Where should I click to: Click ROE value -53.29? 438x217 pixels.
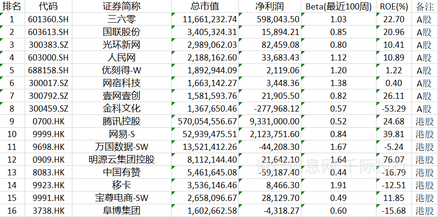click(394, 109)
